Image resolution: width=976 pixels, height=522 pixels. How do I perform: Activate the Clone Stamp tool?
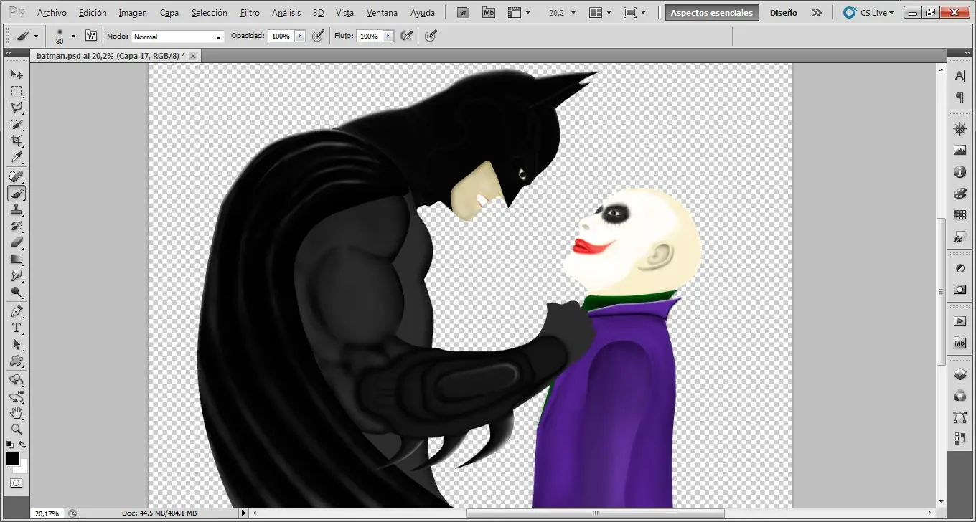tap(17, 209)
